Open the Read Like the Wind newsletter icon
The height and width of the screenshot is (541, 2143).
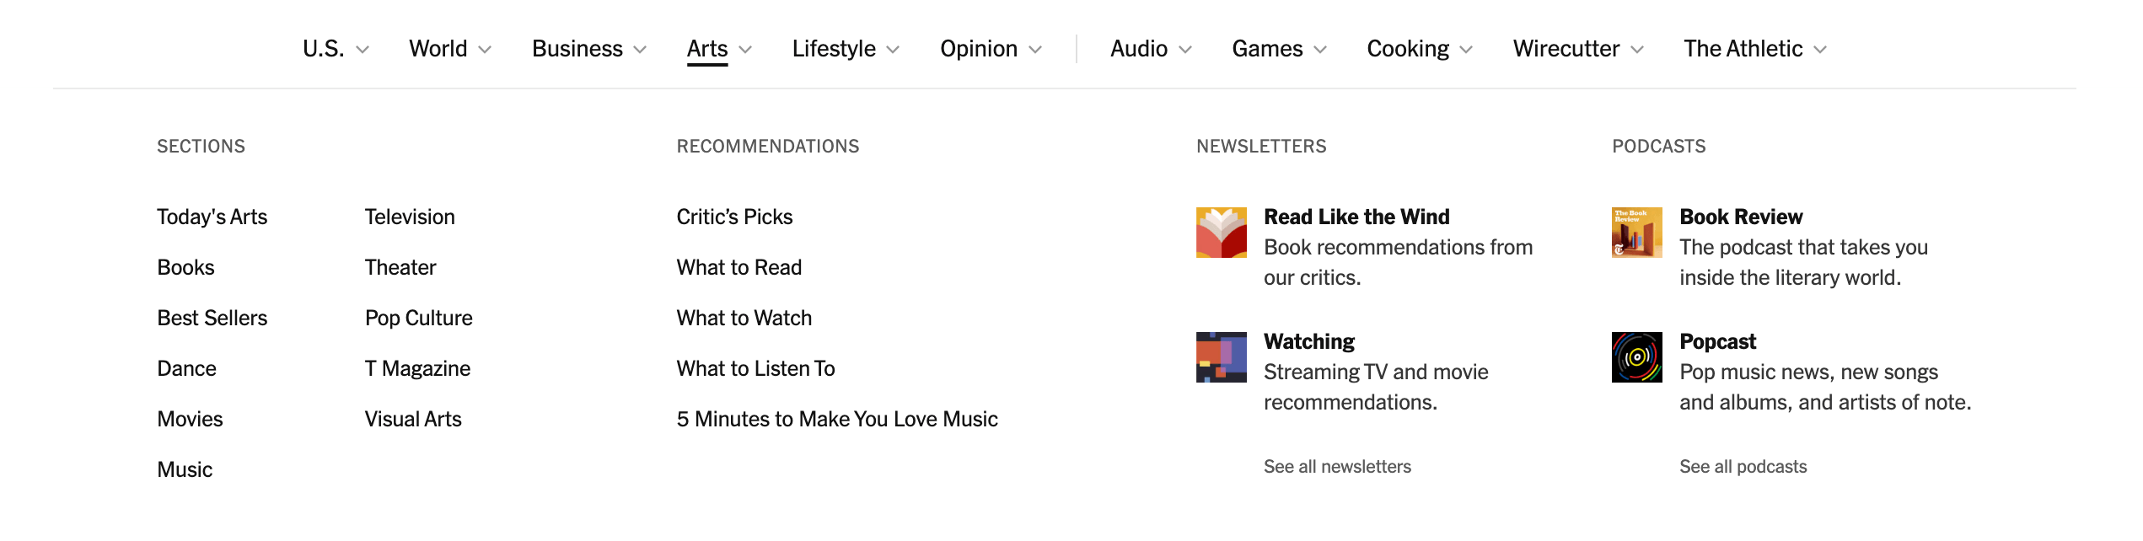pos(1221,233)
